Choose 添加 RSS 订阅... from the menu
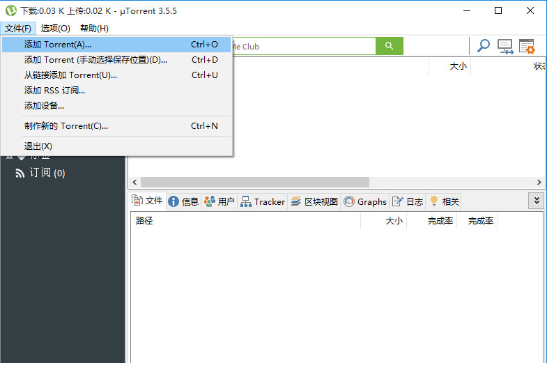Viewport: 547px width, 377px height. (116, 91)
